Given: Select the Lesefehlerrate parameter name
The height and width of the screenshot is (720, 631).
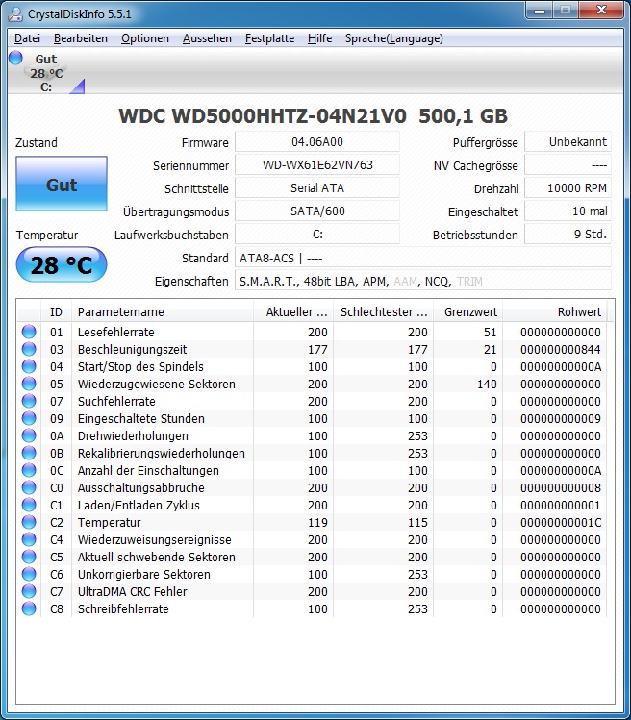Looking at the screenshot, I should [x=115, y=332].
